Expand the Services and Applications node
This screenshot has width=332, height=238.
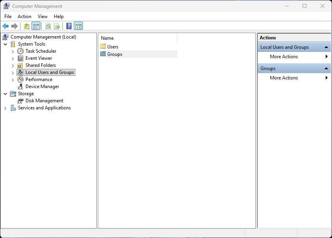coord(6,108)
